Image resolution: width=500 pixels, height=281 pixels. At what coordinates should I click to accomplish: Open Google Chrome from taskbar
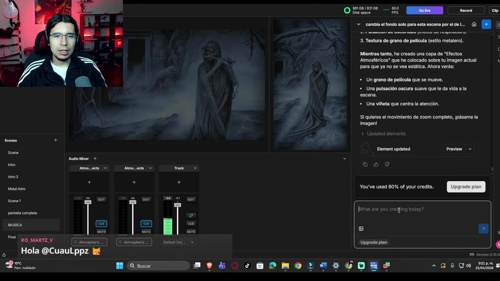pos(298,266)
